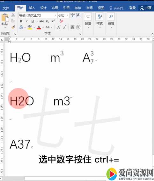The image size is (154, 181).
Task: Click the scroll left arrow
Action: click(x=1, y=178)
